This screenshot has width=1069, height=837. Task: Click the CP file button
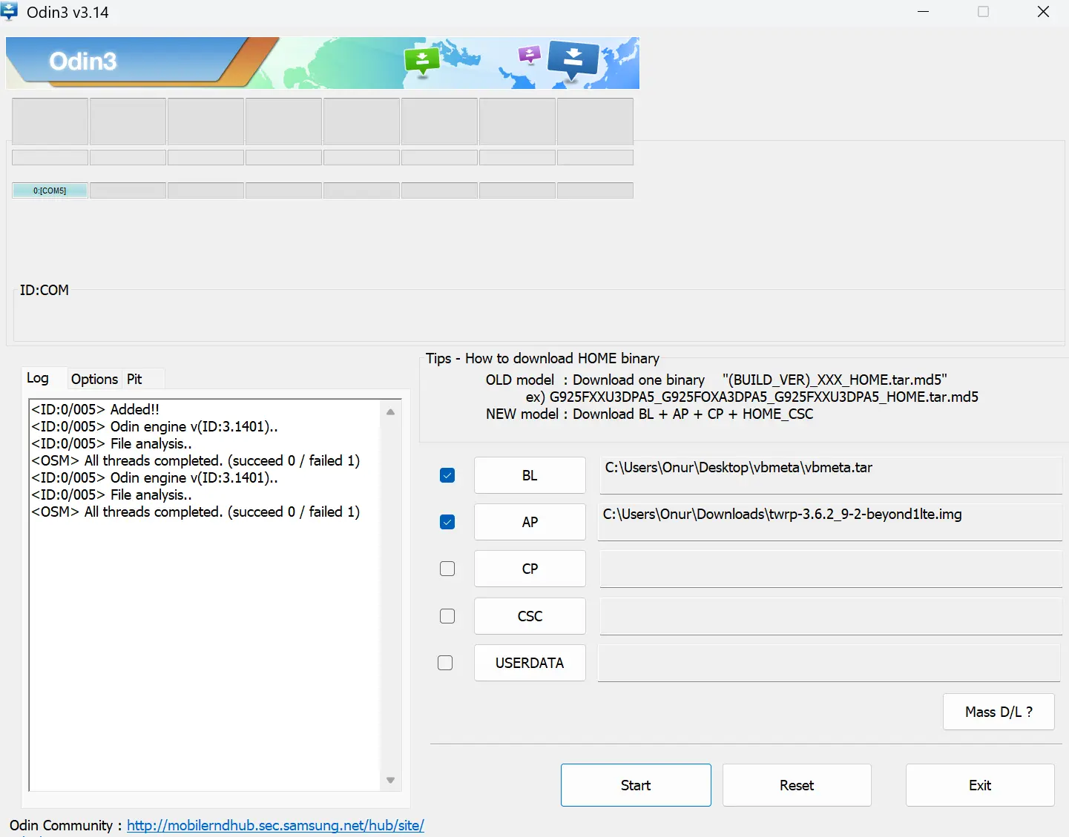point(530,569)
